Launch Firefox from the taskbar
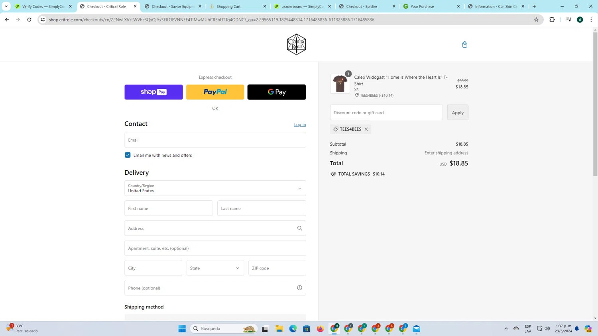The image size is (598, 336). coord(321,328)
